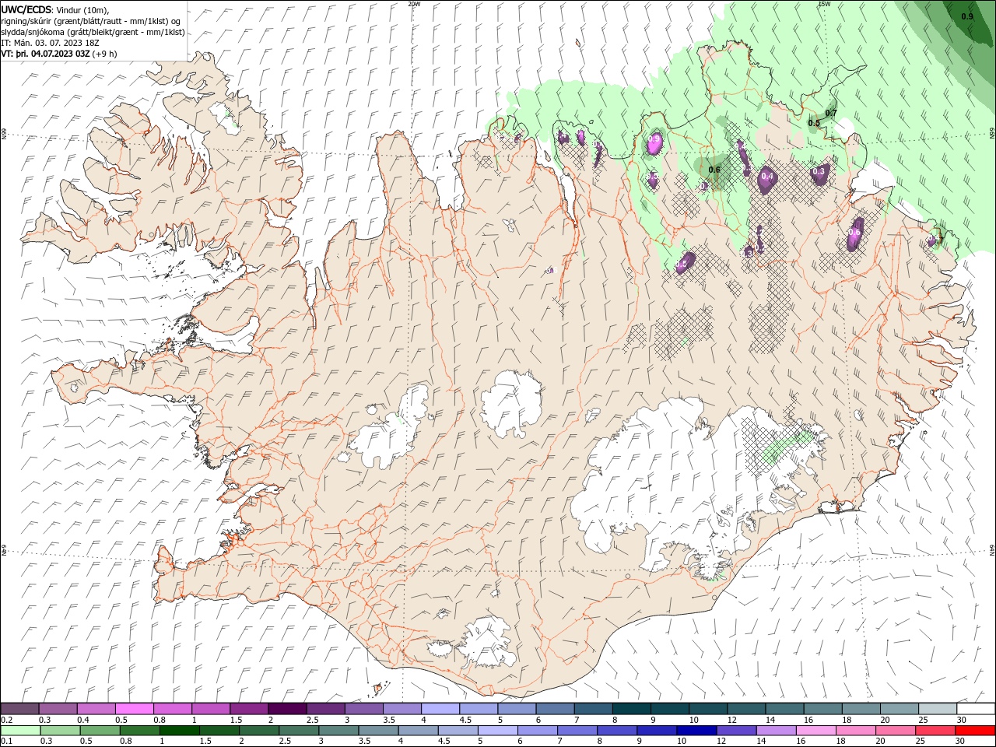
Task: Click the light pink 16 swatch in lower legend
Action: [x=815, y=731]
